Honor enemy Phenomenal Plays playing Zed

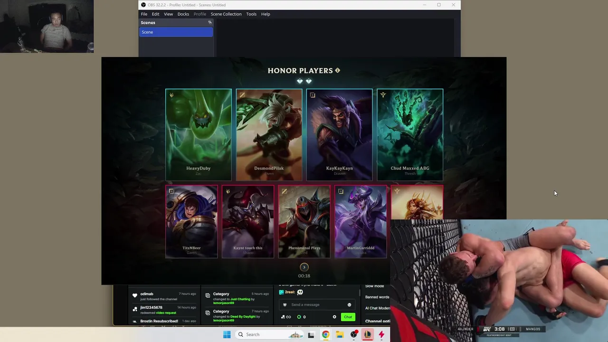(304, 221)
